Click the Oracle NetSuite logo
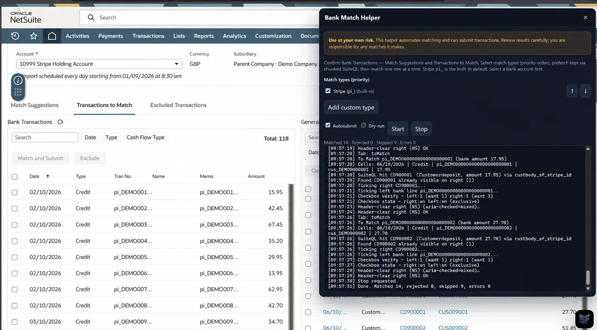The width and height of the screenshot is (597, 330). (x=26, y=18)
